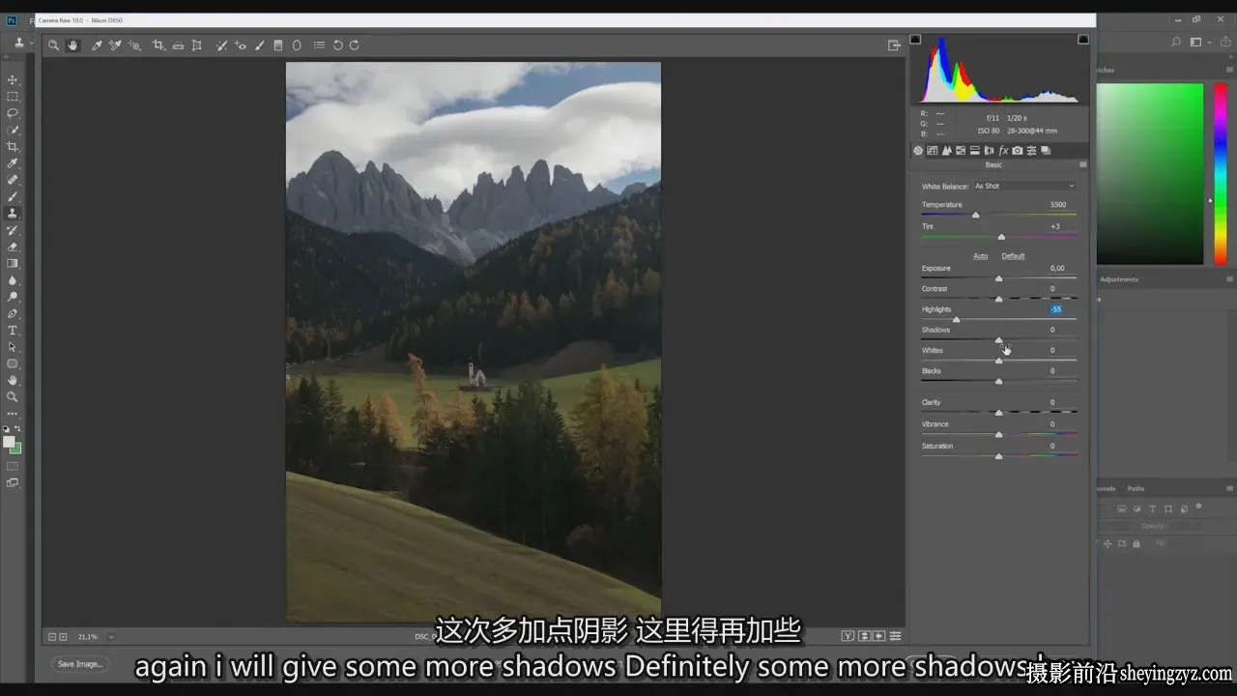1237x696 pixels.
Task: Select the Transform tool
Action: coord(197,45)
